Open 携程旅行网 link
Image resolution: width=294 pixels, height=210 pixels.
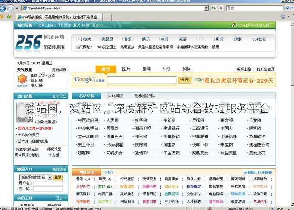click(259, 144)
